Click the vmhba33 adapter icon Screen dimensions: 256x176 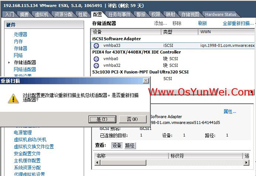[x=96, y=46]
